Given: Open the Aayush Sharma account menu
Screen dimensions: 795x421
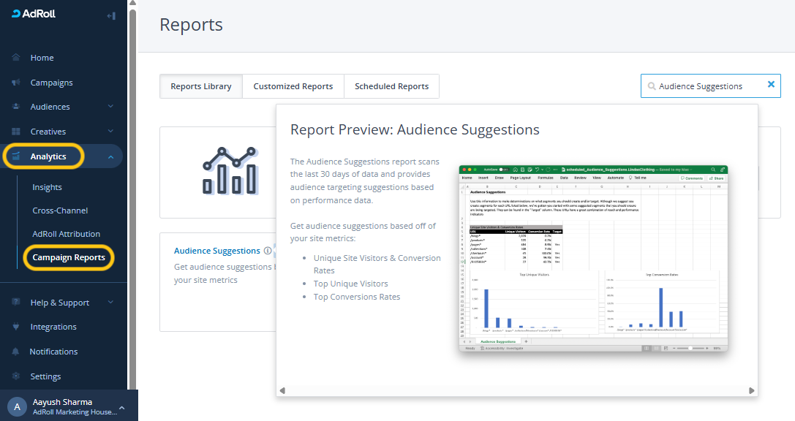Looking at the screenshot, I should click(121, 407).
